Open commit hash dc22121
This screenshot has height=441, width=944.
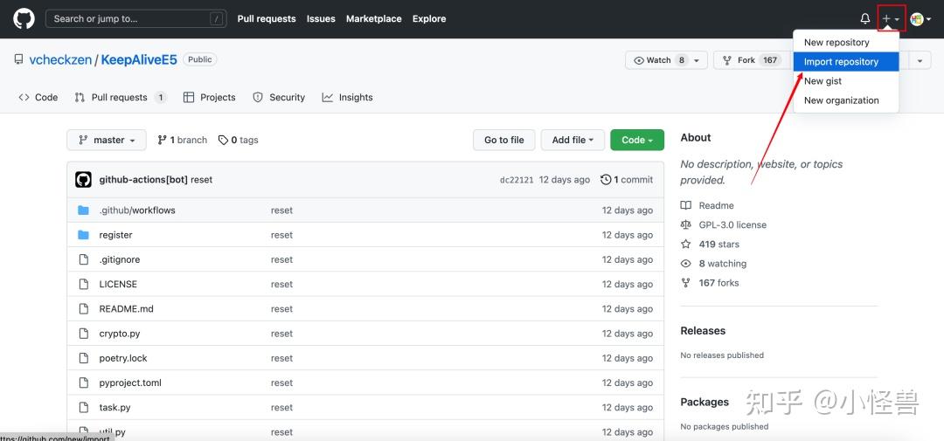click(517, 180)
